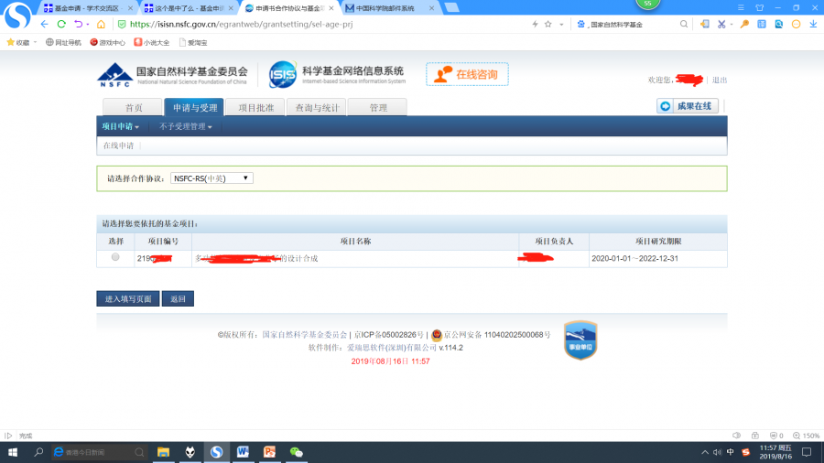
Task: Click the key password manager icon
Action: click(744, 24)
